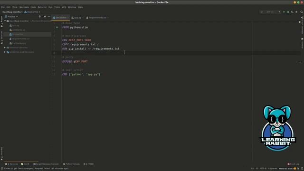Click the ENV REST_PORT 5000 line

tap(76, 40)
